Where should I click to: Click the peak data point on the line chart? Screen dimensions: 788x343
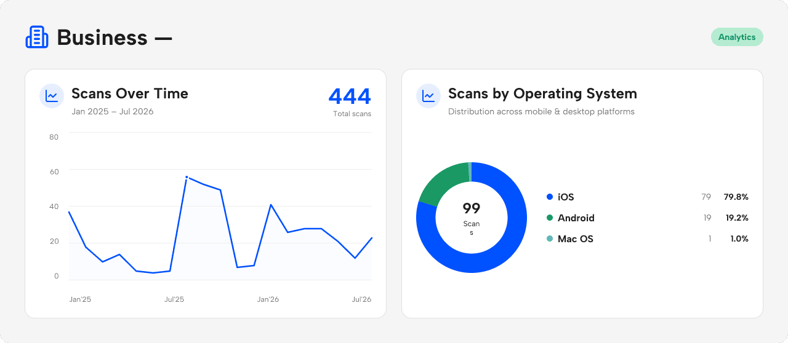coord(187,177)
